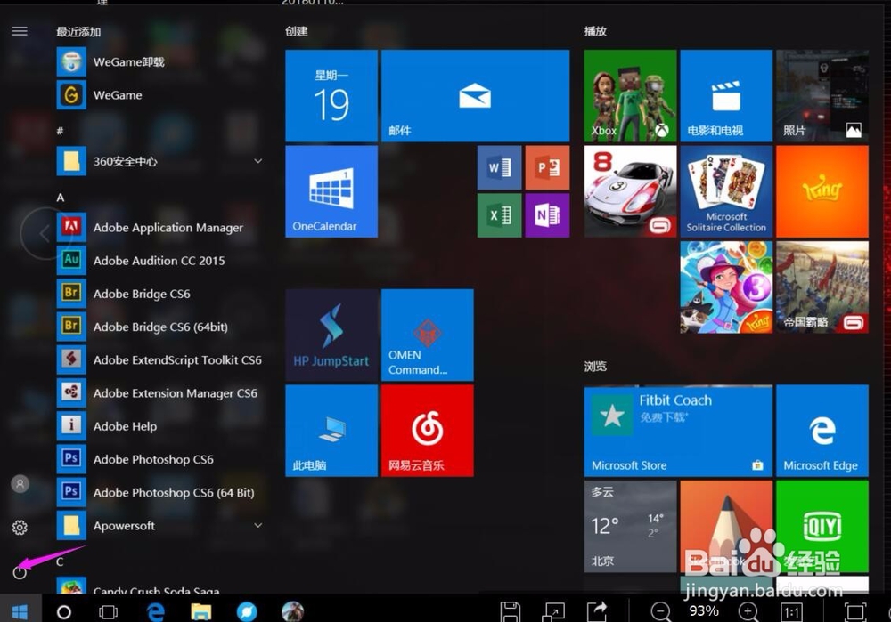
Task: Open the Xbox tile
Action: [x=630, y=95]
